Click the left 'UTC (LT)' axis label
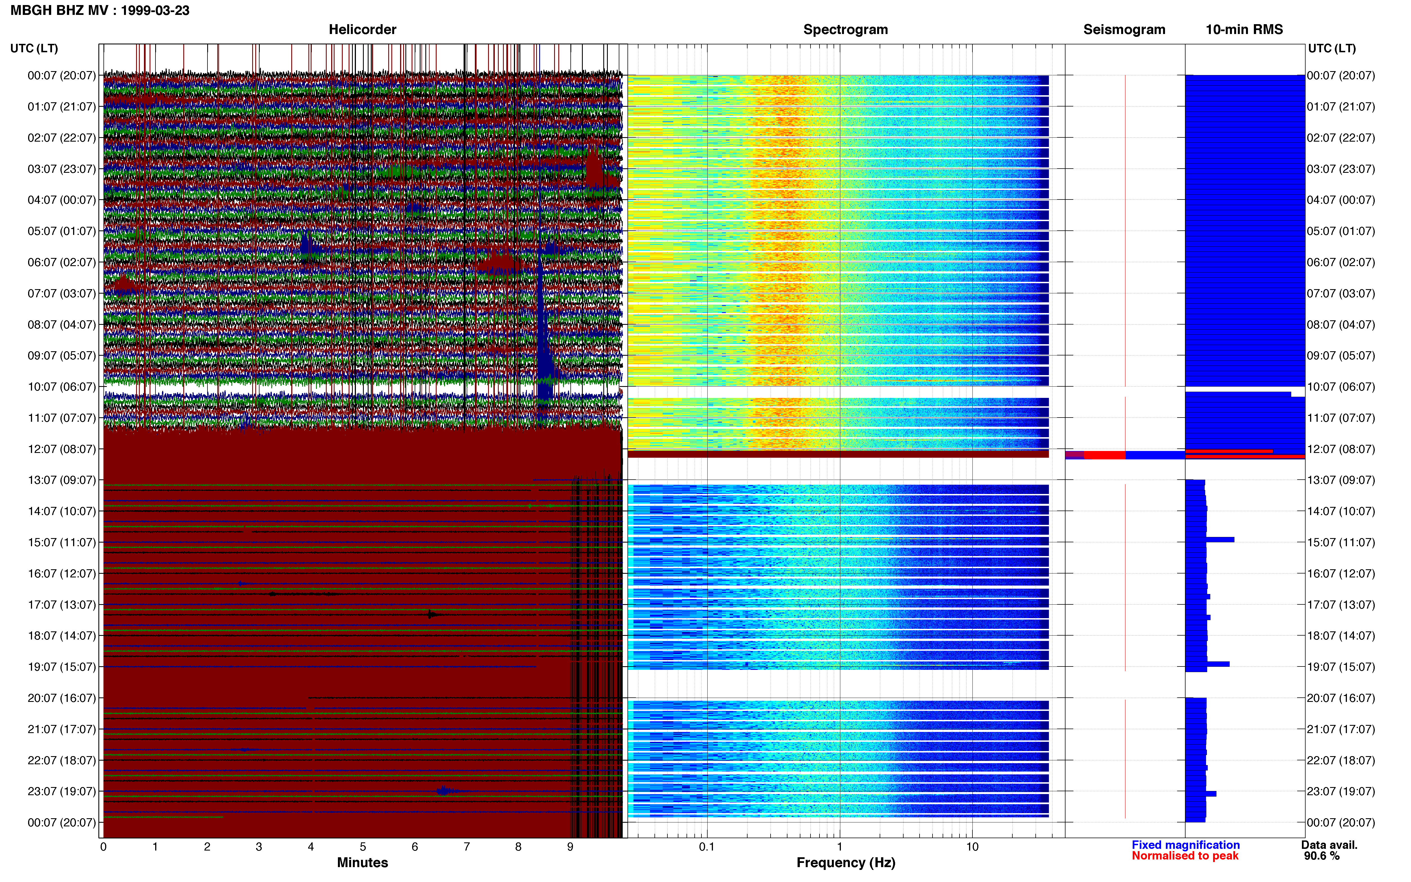 34,48
